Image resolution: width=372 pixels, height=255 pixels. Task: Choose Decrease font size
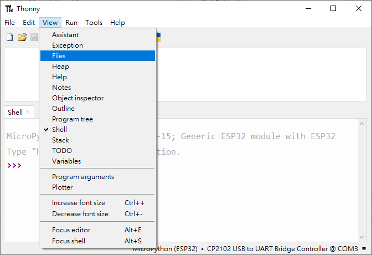tap(97, 213)
